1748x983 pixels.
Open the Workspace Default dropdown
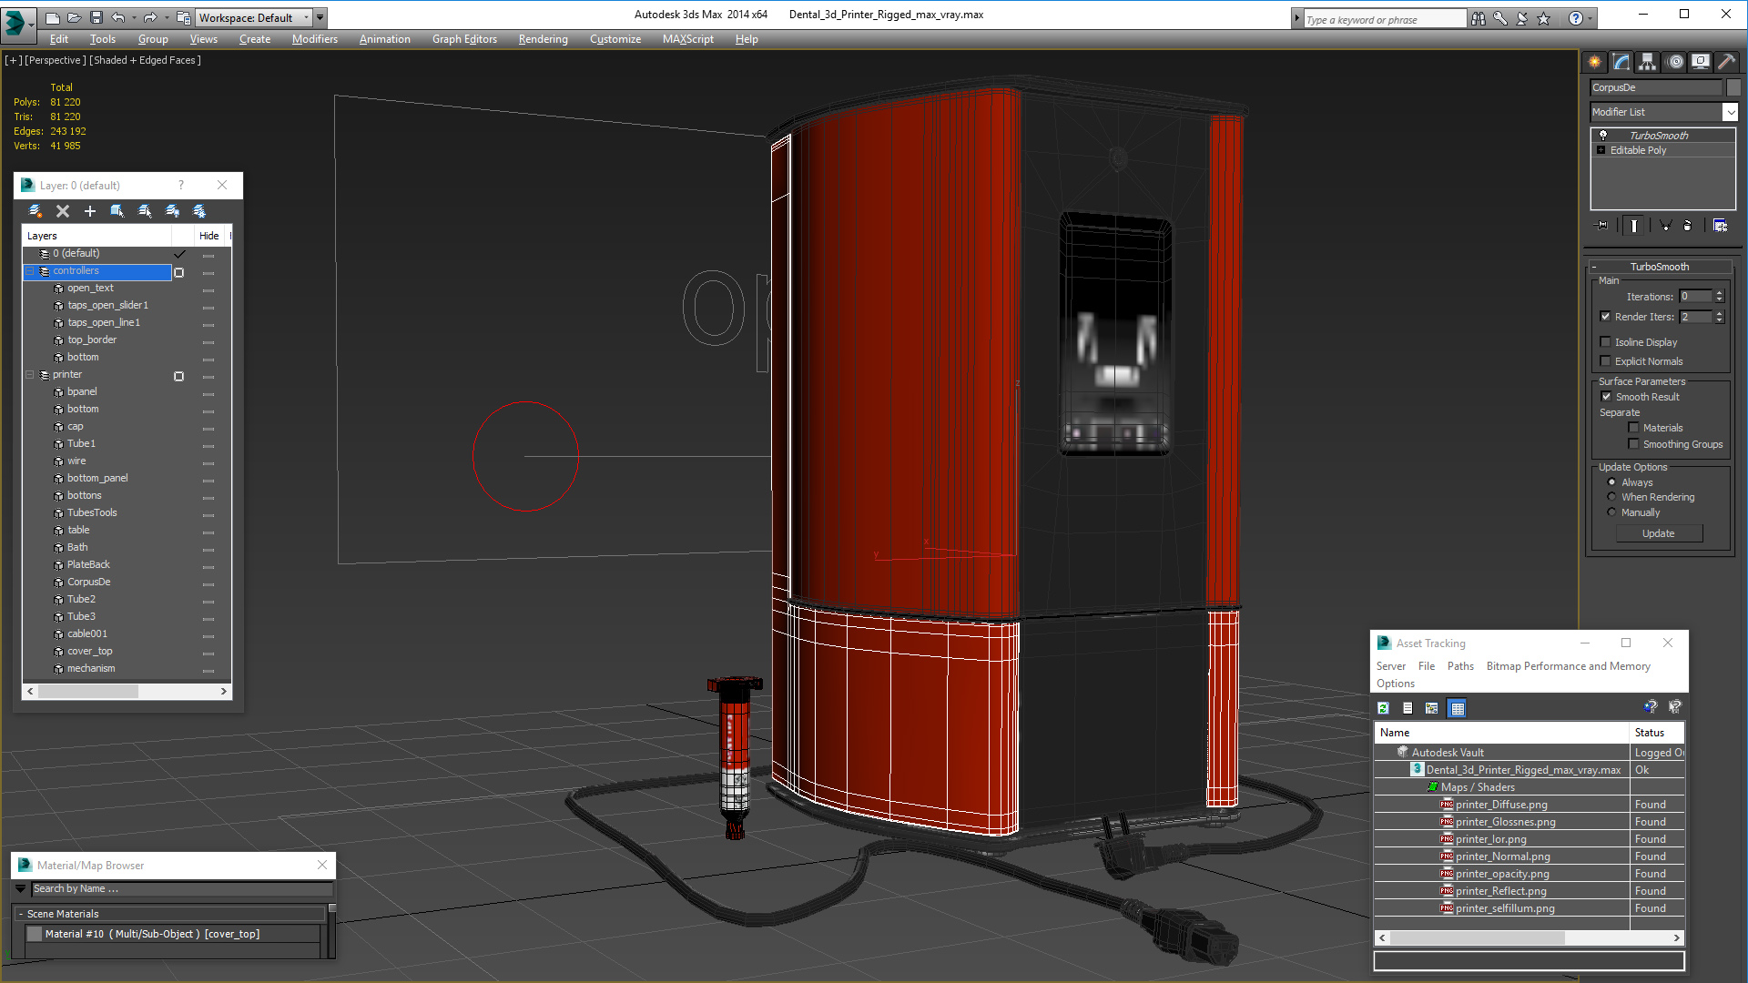pyautogui.click(x=254, y=17)
